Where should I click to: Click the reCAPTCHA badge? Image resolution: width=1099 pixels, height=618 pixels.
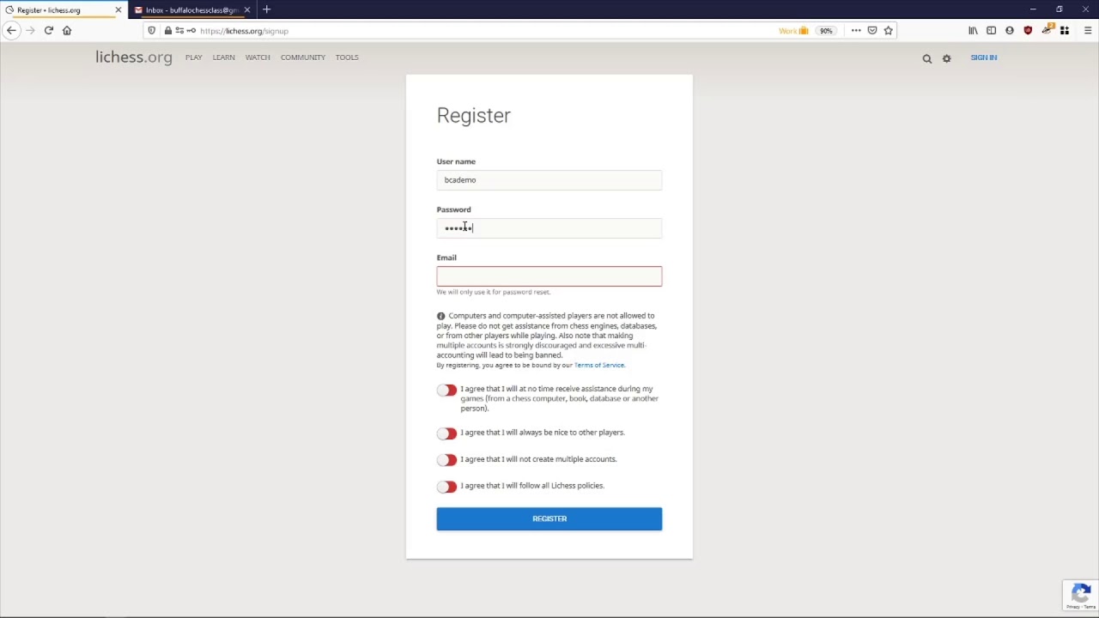point(1081,595)
